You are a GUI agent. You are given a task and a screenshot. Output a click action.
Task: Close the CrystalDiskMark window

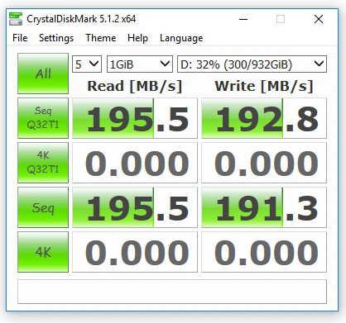point(319,19)
